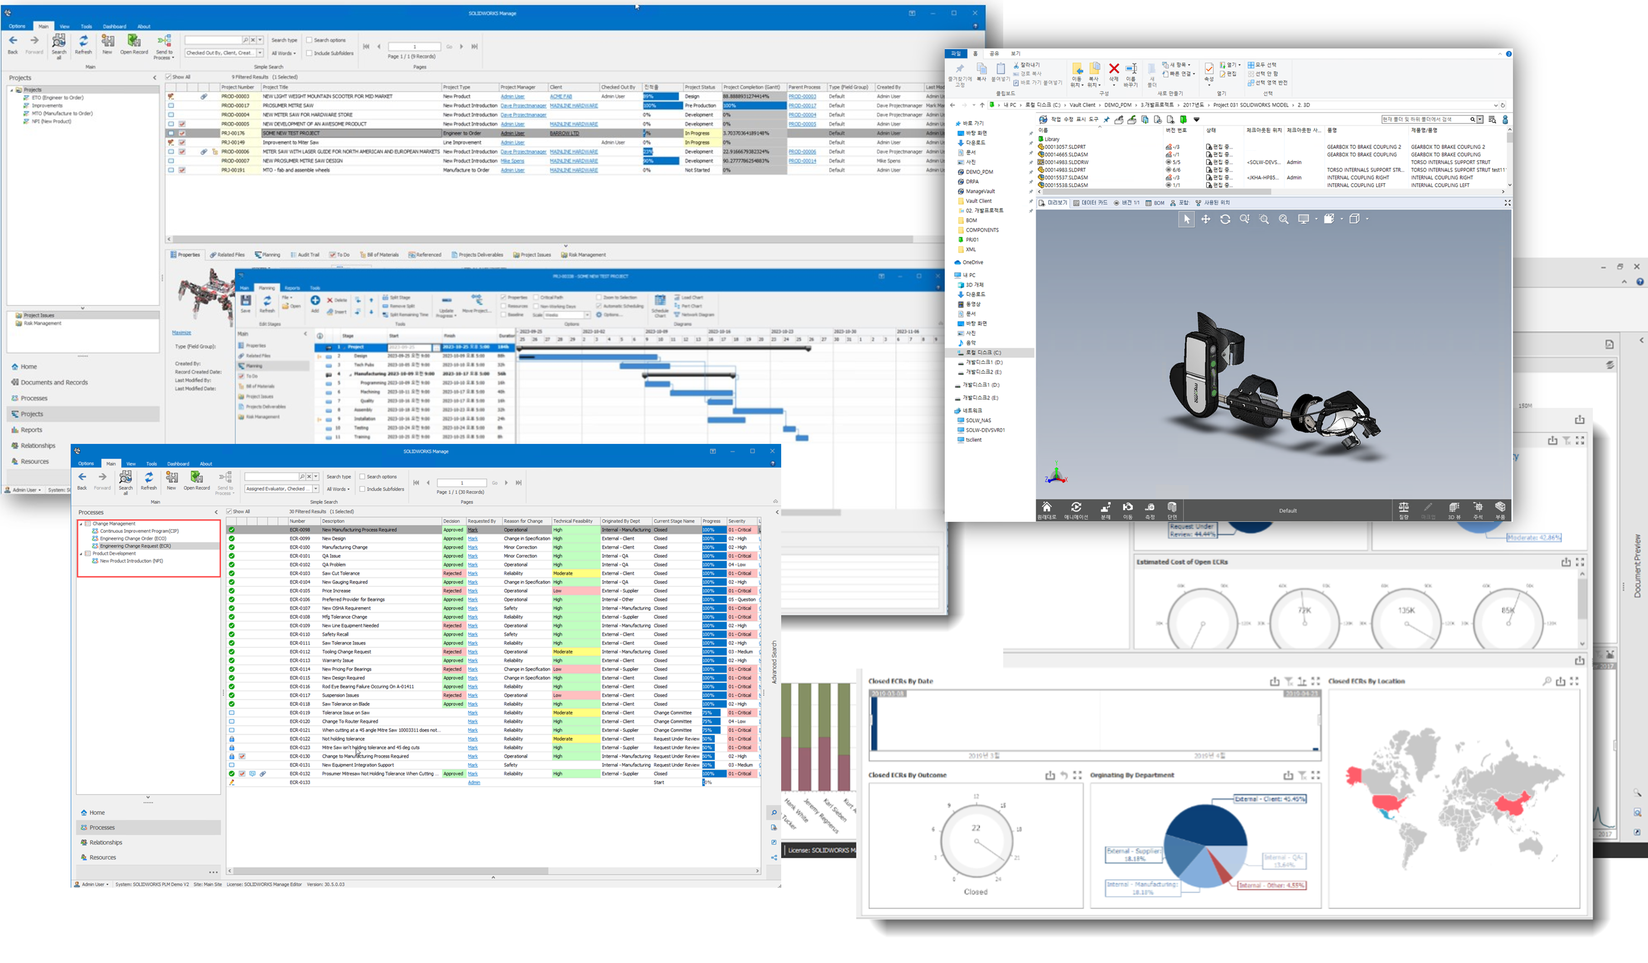This screenshot has height=963, width=1648.
Task: Collapse the Change Management tree node
Action: pos(82,524)
